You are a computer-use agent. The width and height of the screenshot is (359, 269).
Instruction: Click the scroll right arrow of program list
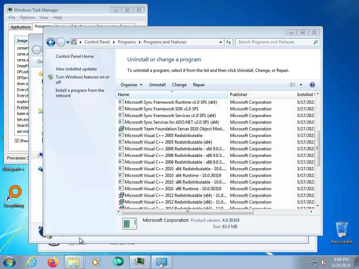point(311,212)
